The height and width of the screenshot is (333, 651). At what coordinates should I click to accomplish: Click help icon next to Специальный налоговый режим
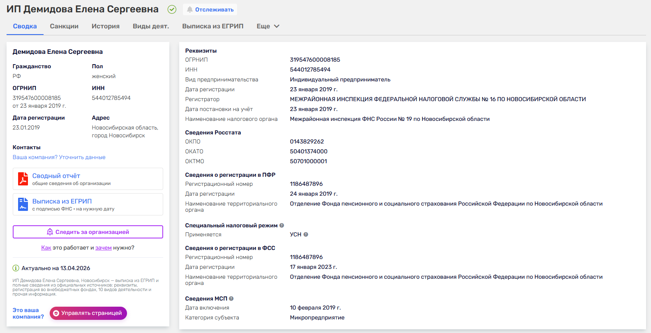pyautogui.click(x=282, y=225)
